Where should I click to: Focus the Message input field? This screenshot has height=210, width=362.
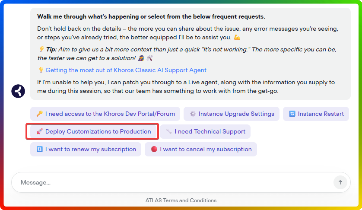(x=173, y=182)
